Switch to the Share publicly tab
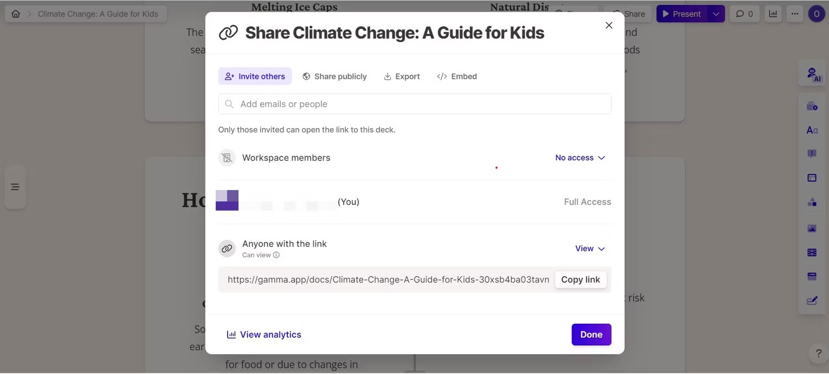This screenshot has height=374, width=829. pos(334,76)
